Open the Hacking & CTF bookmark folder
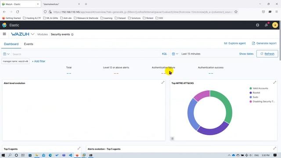Screen dimensions: 281x158 click(x=32, y=18)
